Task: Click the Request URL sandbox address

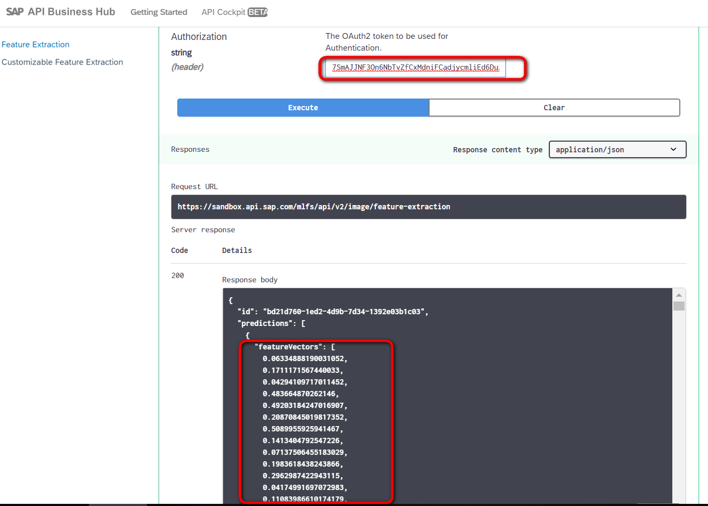Action: tap(314, 207)
